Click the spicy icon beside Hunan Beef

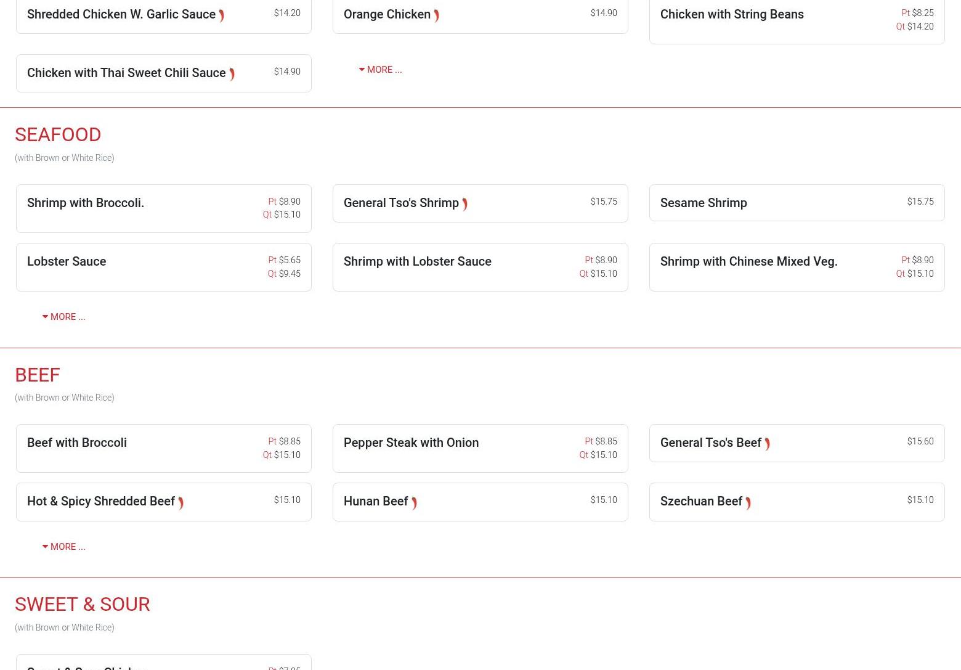(414, 503)
